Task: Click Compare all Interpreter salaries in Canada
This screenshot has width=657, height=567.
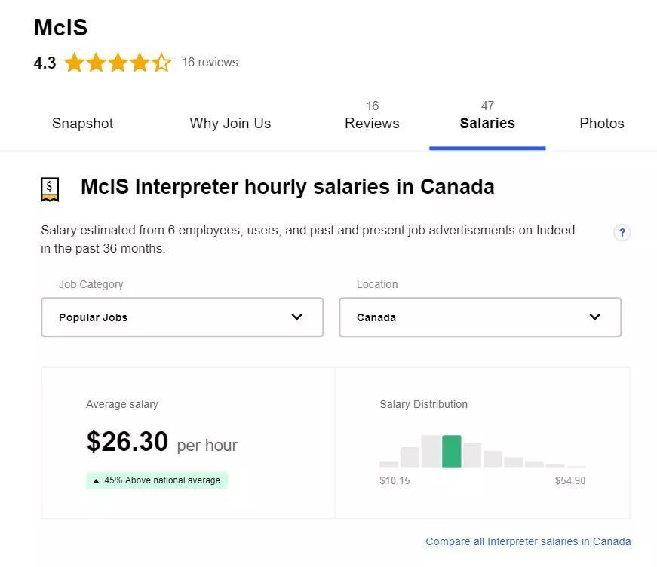Action: click(528, 541)
